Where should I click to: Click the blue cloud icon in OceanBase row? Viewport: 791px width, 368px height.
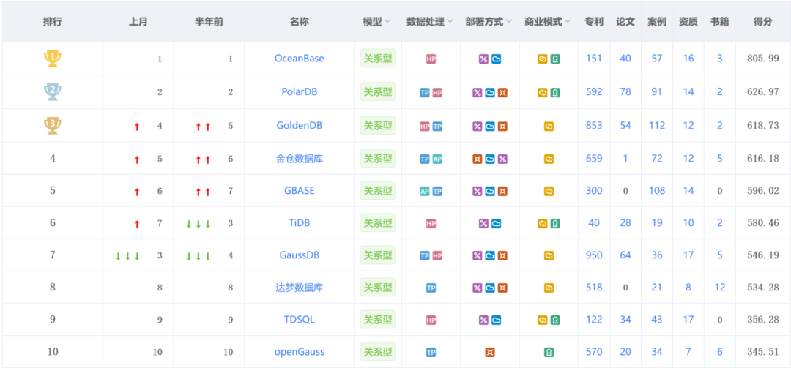[x=496, y=59]
